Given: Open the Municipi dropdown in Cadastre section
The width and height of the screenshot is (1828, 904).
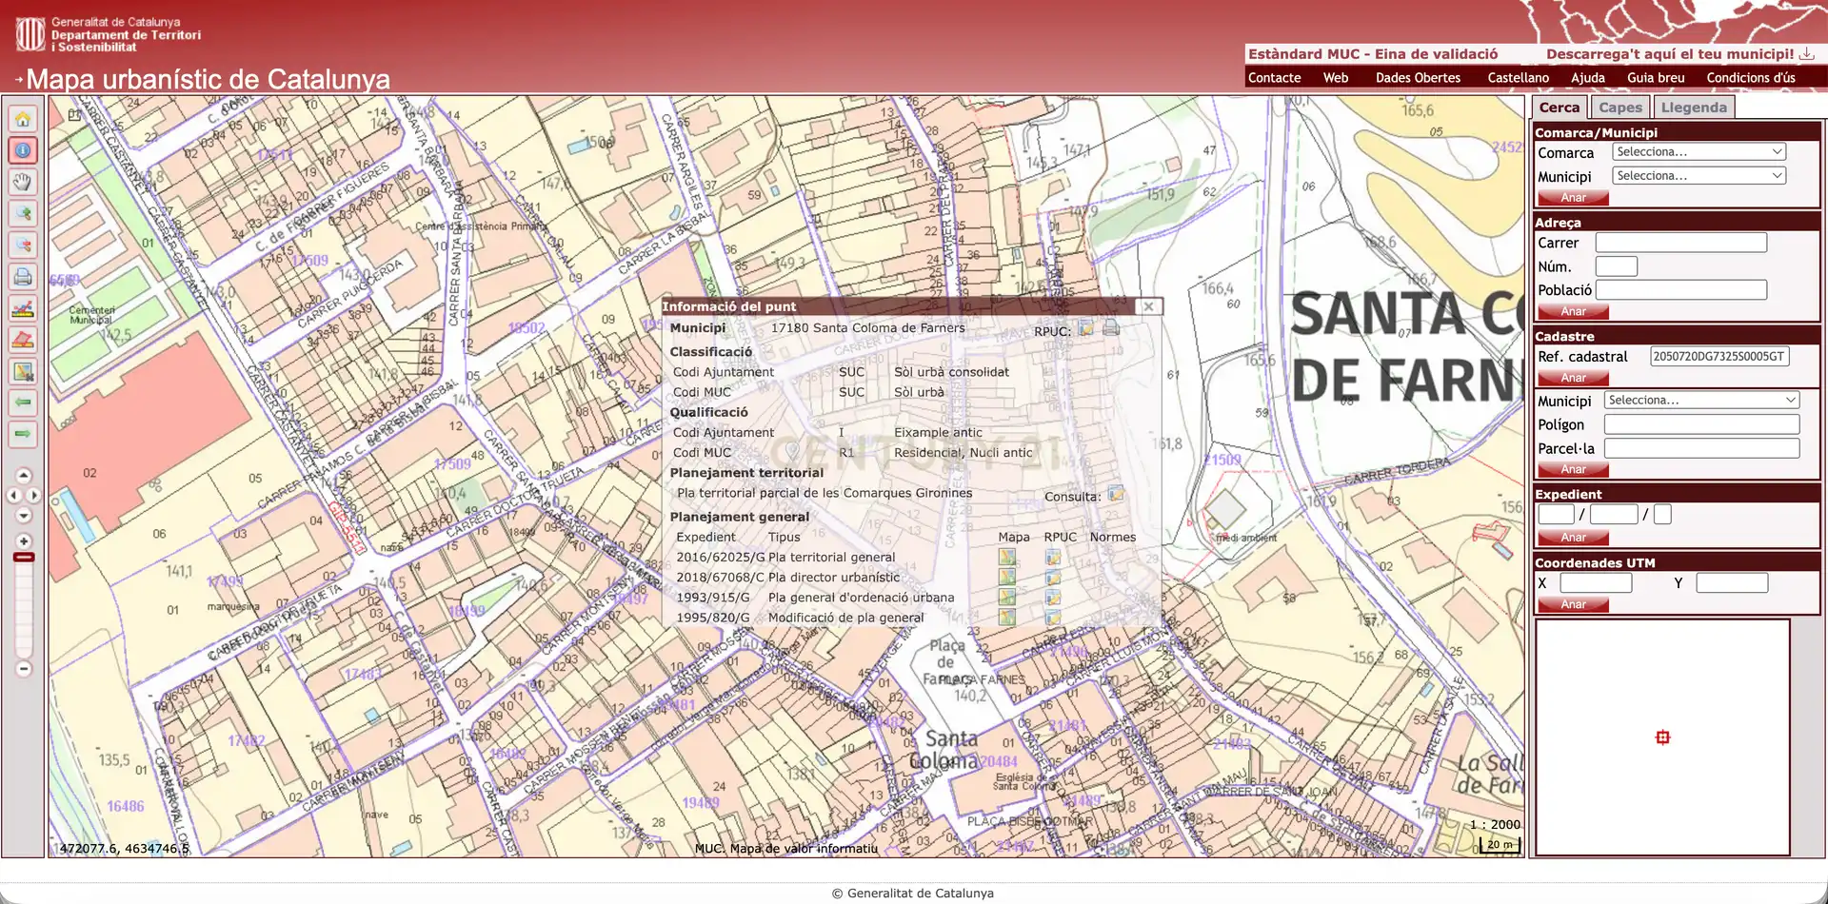Looking at the screenshot, I should tap(1702, 401).
